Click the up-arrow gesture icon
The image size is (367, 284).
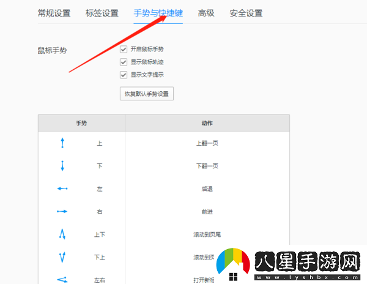(62, 143)
